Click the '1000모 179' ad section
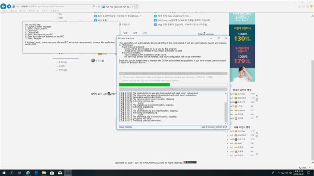 point(242,57)
